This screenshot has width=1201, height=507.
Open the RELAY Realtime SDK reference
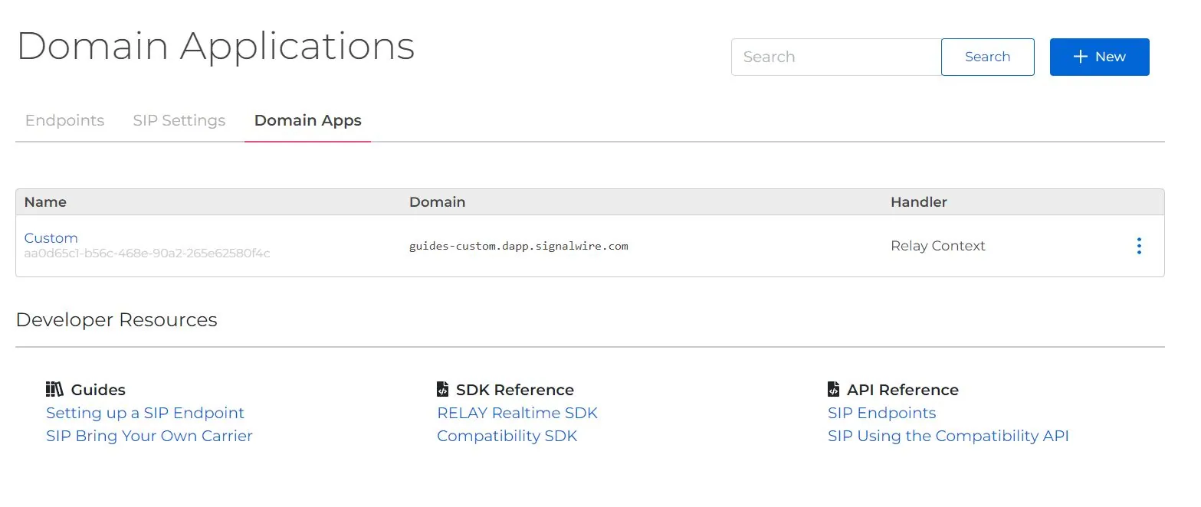[517, 413]
